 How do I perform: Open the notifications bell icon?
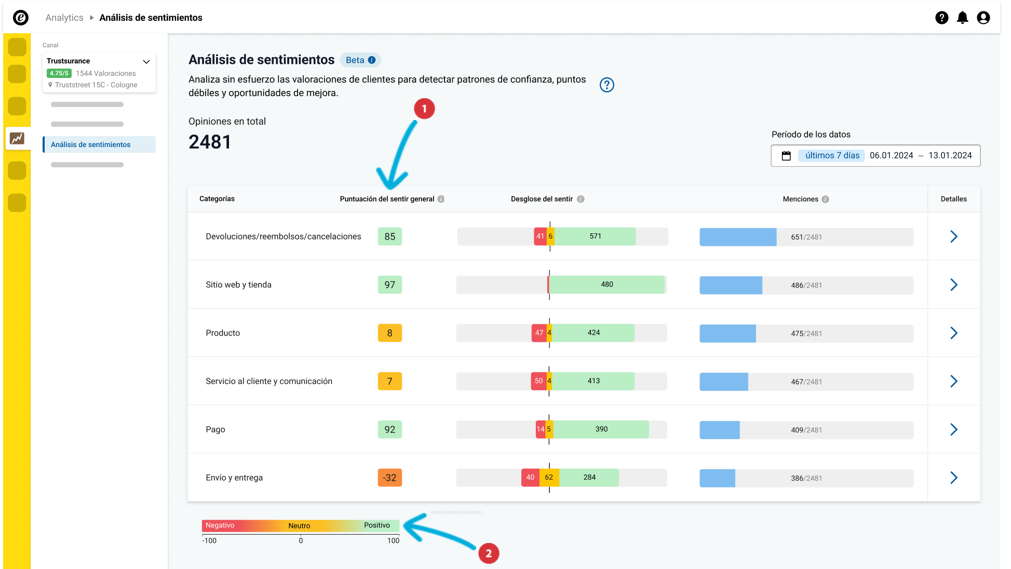pyautogui.click(x=962, y=18)
